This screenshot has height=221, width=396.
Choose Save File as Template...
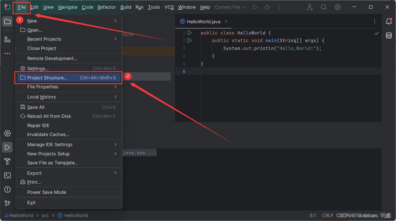click(x=69, y=163)
